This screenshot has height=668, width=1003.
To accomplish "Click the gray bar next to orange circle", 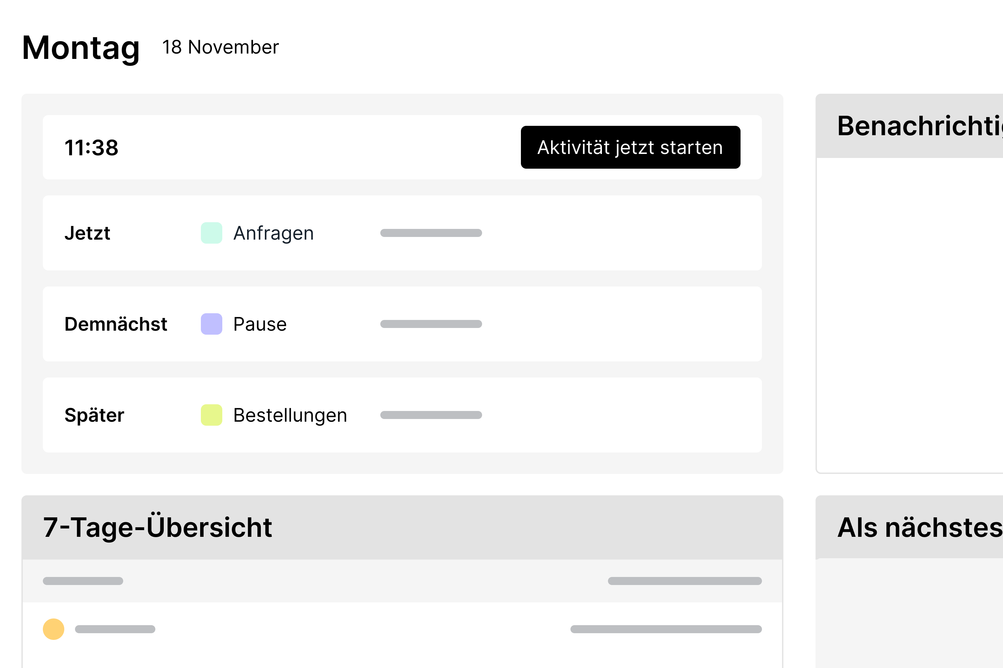I will [115, 629].
